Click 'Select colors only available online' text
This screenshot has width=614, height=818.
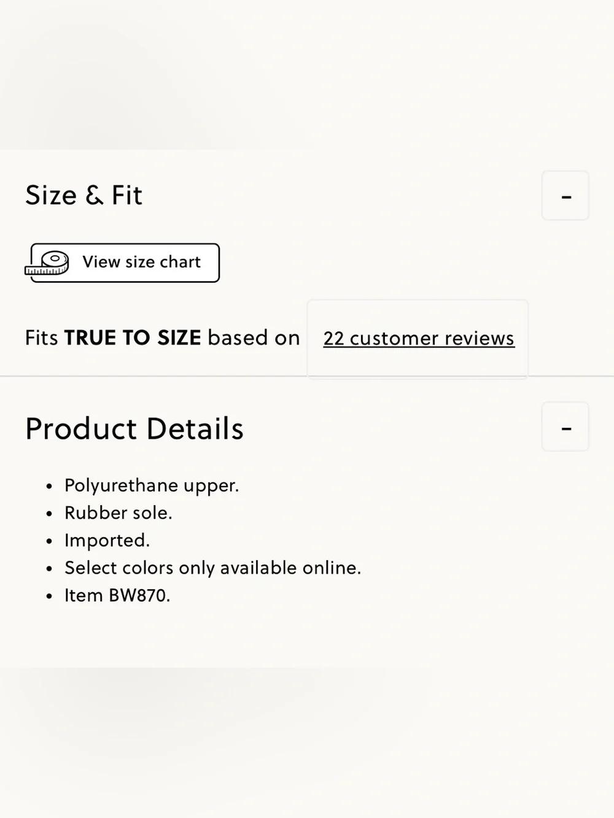(212, 568)
